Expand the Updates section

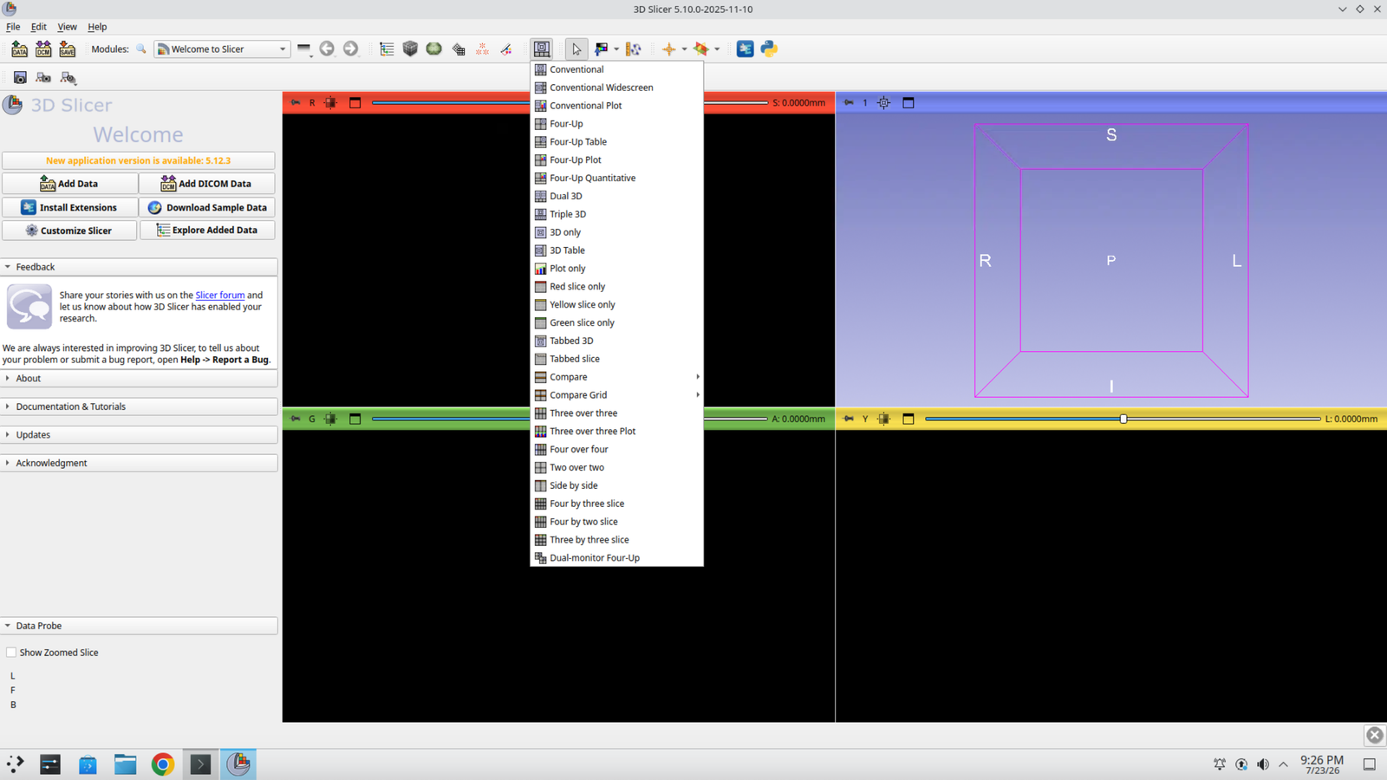[139, 435]
